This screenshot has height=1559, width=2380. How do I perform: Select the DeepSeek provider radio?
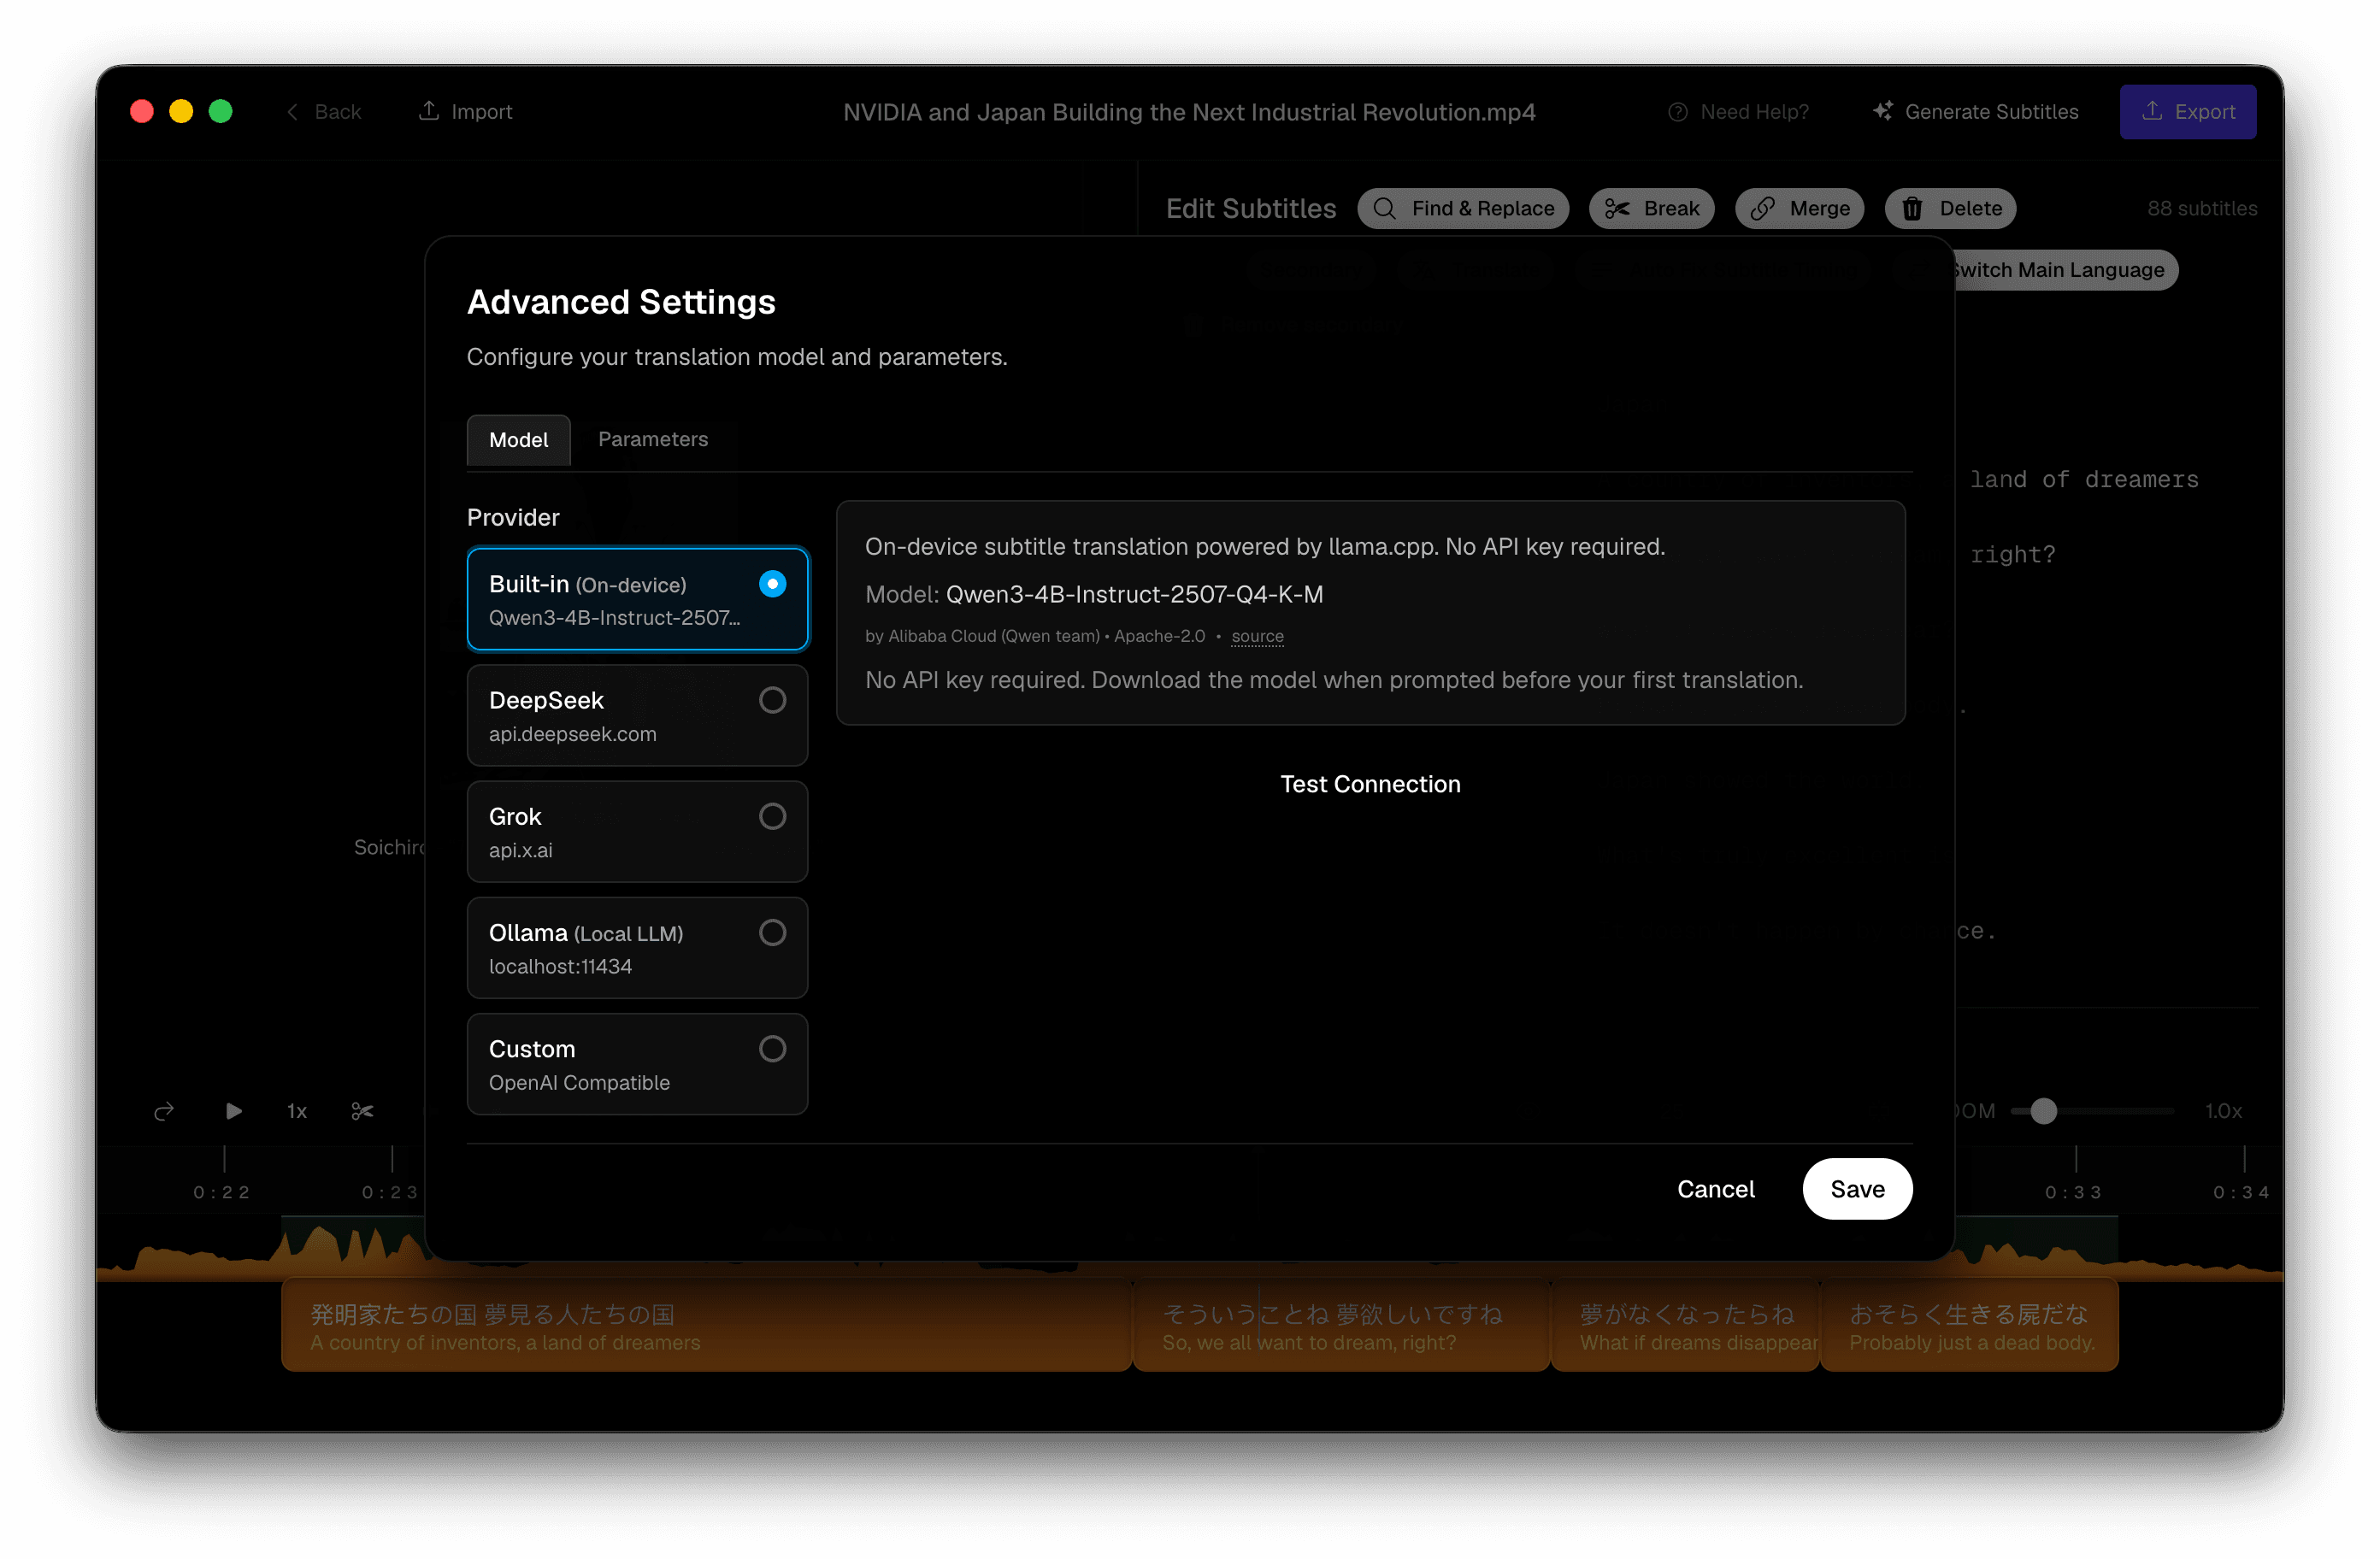772,700
